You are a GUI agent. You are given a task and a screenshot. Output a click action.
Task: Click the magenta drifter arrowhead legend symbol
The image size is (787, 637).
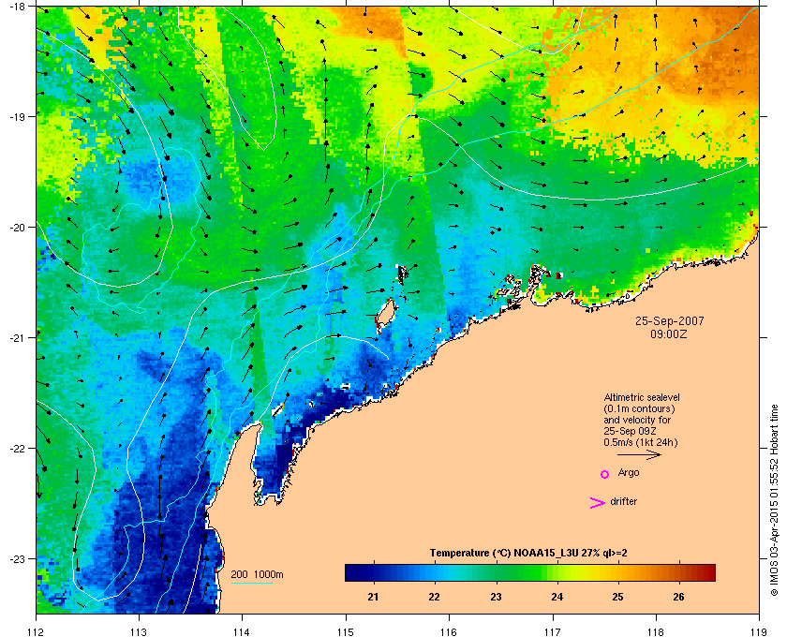coord(598,503)
